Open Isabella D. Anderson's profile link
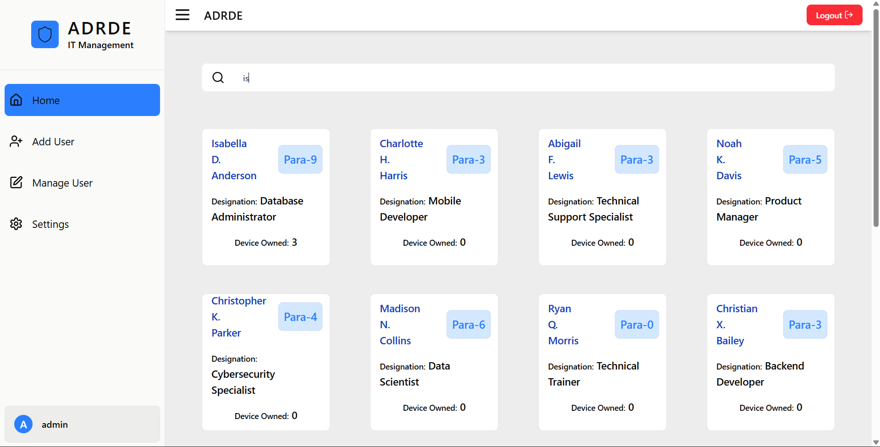880x447 pixels. point(234,160)
